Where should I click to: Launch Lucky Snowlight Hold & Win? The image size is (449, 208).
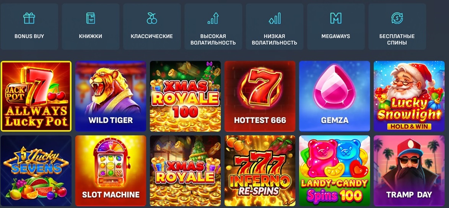[409, 96]
